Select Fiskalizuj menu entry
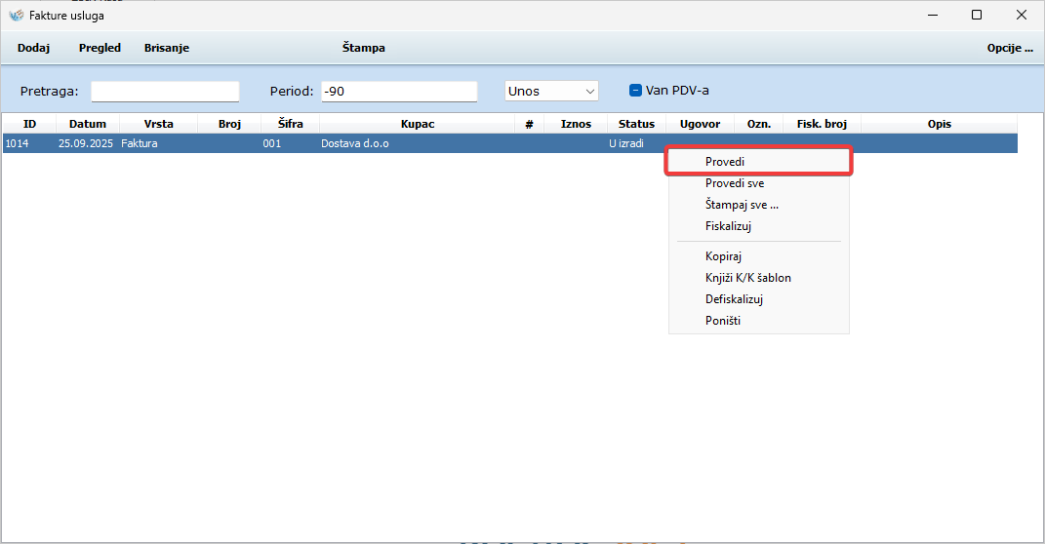The image size is (1045, 544). pyautogui.click(x=728, y=226)
